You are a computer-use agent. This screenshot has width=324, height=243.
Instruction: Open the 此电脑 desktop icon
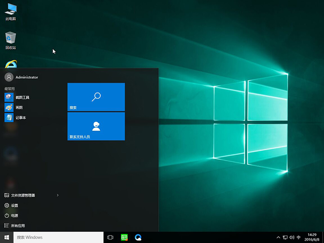point(10,11)
